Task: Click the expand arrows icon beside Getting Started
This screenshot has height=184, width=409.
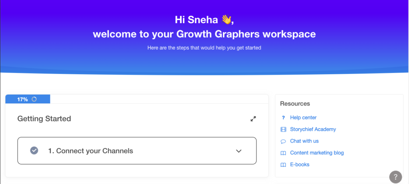Action: click(253, 119)
